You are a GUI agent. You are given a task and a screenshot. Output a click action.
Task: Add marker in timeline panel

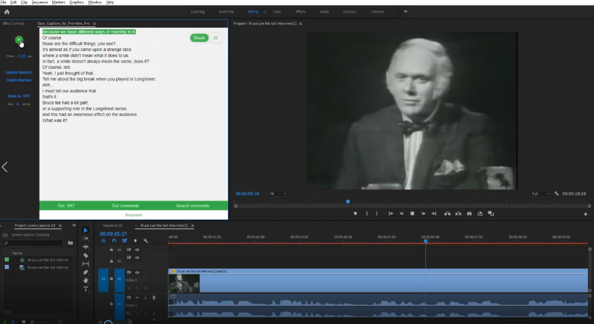pyautogui.click(x=135, y=241)
